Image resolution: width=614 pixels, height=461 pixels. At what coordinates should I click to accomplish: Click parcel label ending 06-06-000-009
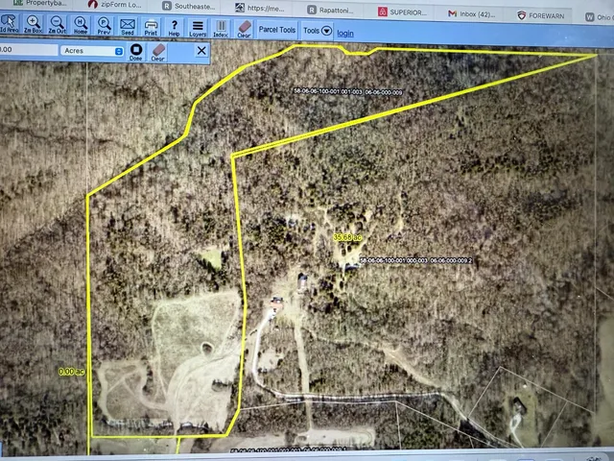[x=347, y=92]
